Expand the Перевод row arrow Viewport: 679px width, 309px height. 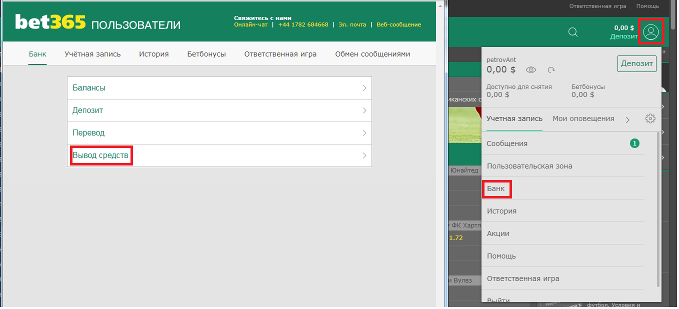click(364, 133)
